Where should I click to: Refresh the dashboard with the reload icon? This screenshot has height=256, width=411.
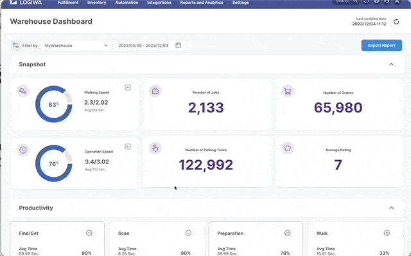pos(396,22)
